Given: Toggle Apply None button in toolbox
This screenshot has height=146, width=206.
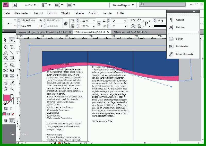Looking at the screenshot, I should 13,114.
